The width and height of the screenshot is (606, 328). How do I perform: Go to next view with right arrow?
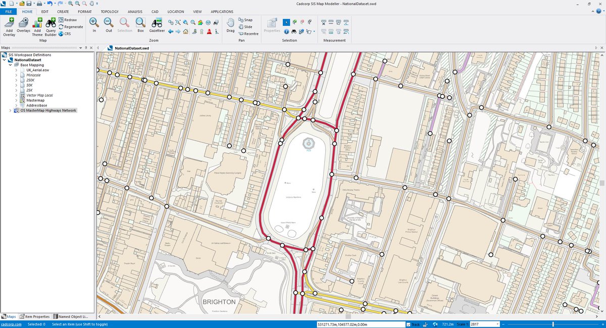pos(178,31)
